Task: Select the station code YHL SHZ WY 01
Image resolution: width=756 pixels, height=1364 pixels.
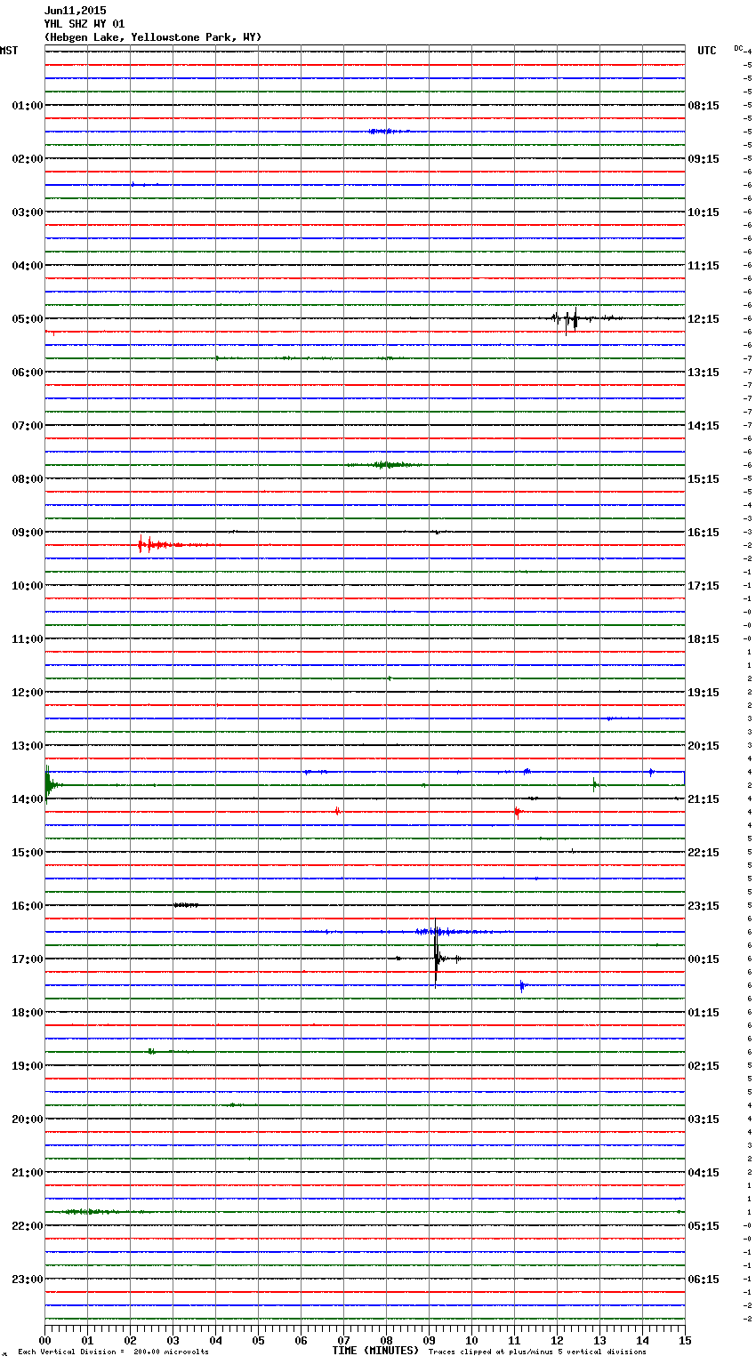Action: click(84, 24)
